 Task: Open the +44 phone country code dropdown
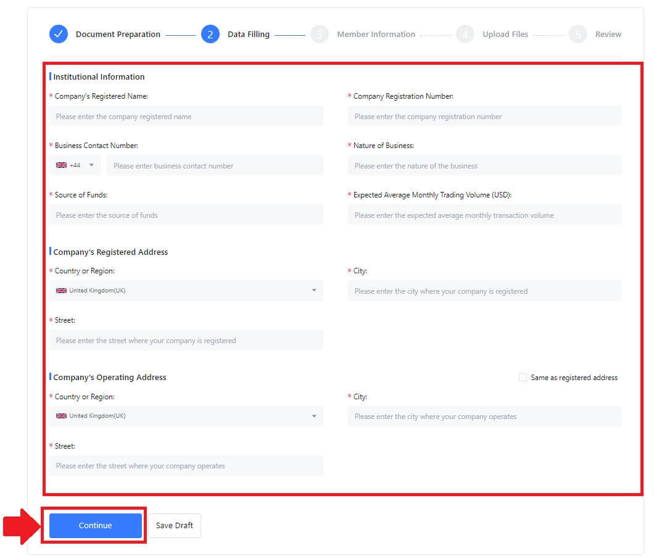click(x=75, y=165)
